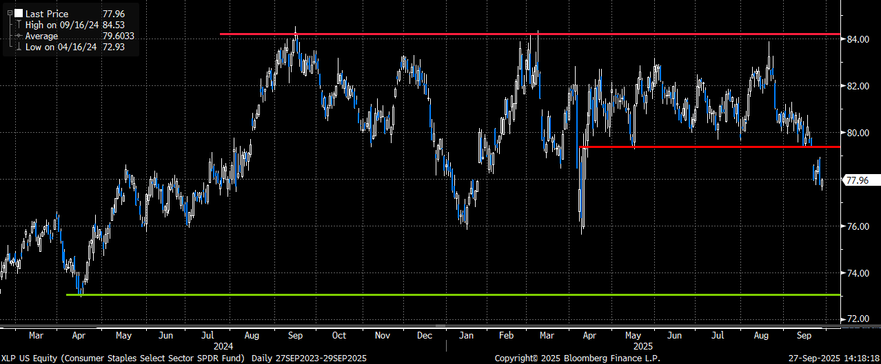Select the 'Average' legend label
This screenshot has width=881, height=364.
tap(41, 36)
